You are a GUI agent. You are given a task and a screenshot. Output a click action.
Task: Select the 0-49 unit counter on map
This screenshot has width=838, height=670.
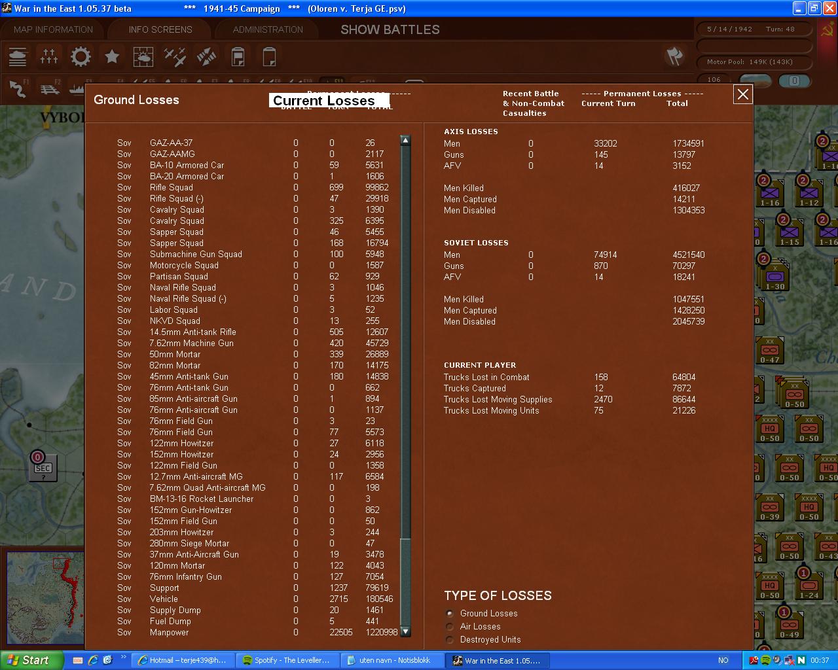[x=789, y=625]
